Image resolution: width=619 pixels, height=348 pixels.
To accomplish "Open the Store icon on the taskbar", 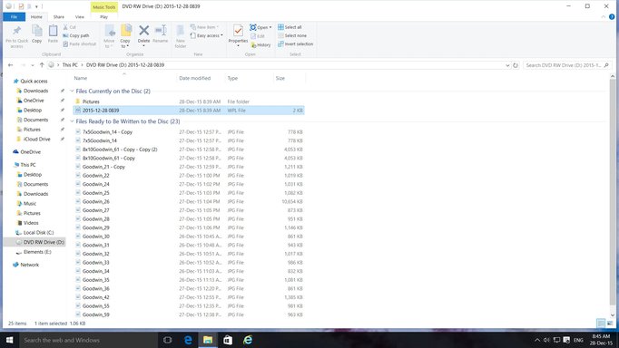I will [x=228, y=340].
